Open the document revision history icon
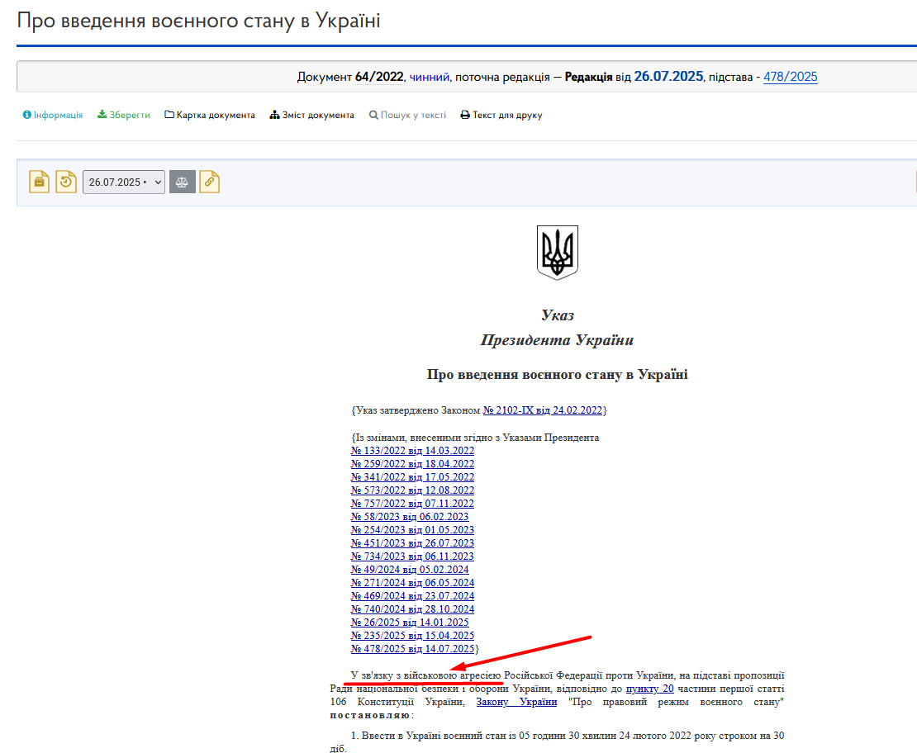The width and height of the screenshot is (917, 753). coord(66,182)
